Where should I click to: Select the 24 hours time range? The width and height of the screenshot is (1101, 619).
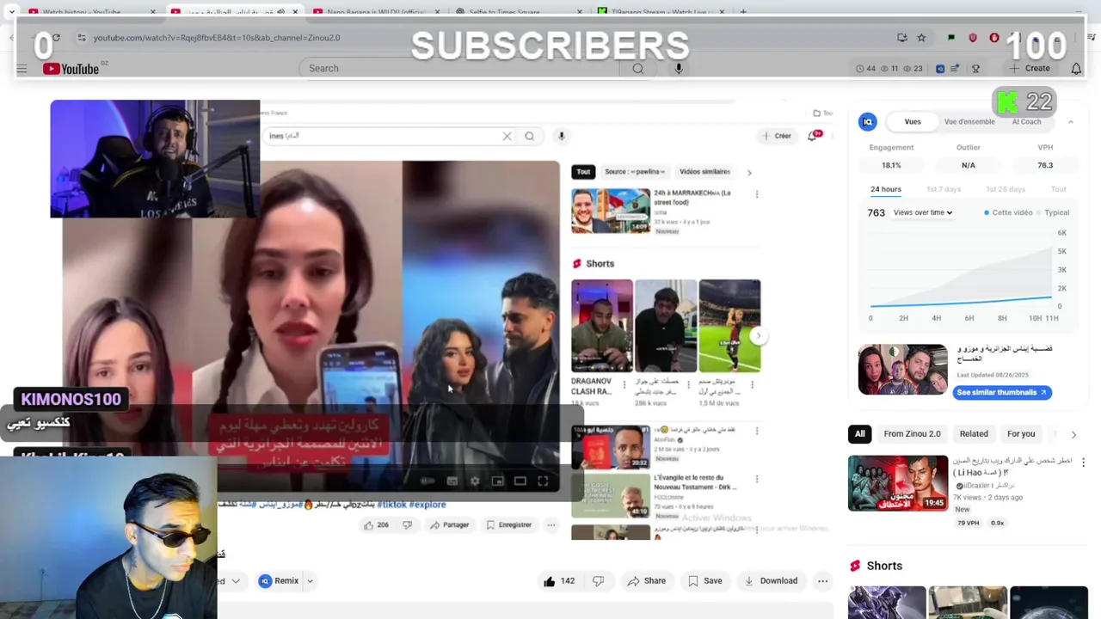click(885, 189)
